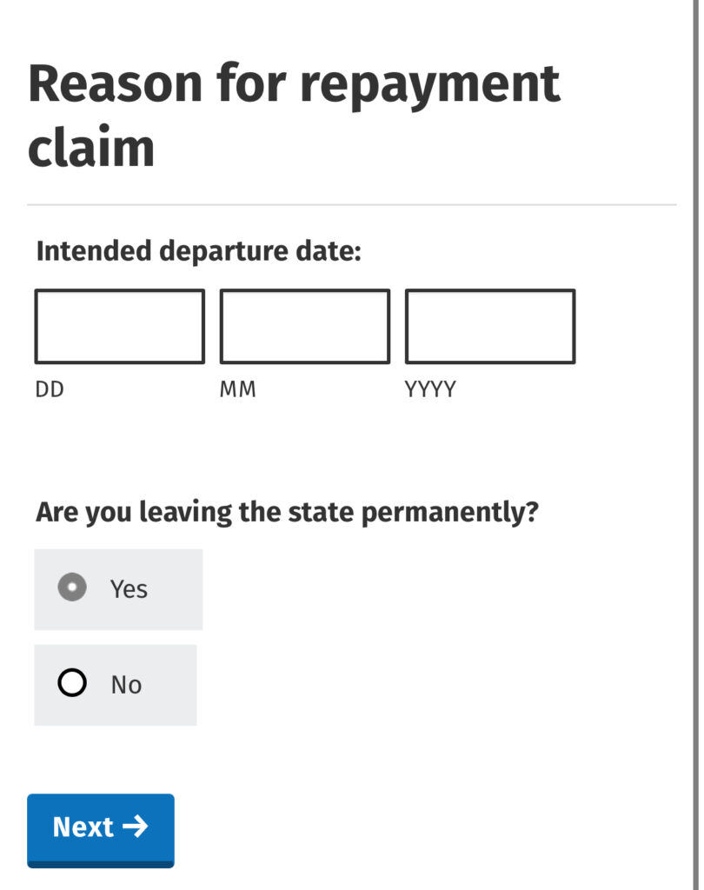Screen dimensions: 704x890
Task: Click the YYYY label under year field
Action: [429, 389]
